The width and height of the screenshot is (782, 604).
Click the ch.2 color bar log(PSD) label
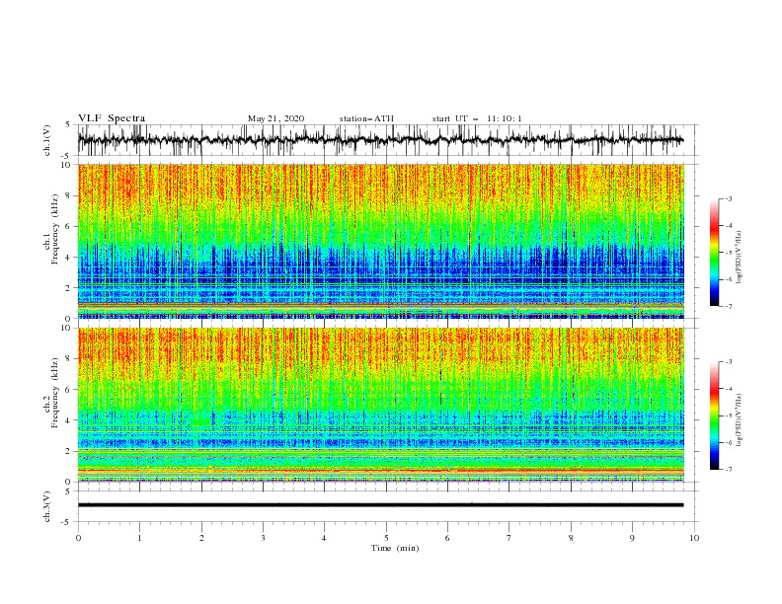coord(740,419)
